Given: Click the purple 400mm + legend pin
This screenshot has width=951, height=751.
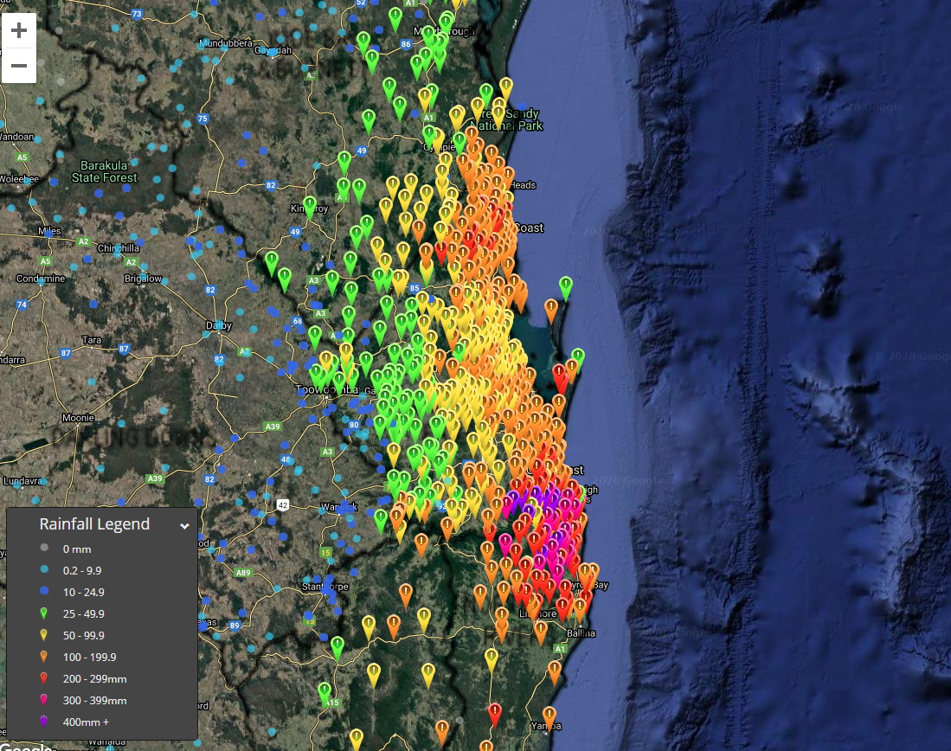Looking at the screenshot, I should pyautogui.click(x=43, y=722).
